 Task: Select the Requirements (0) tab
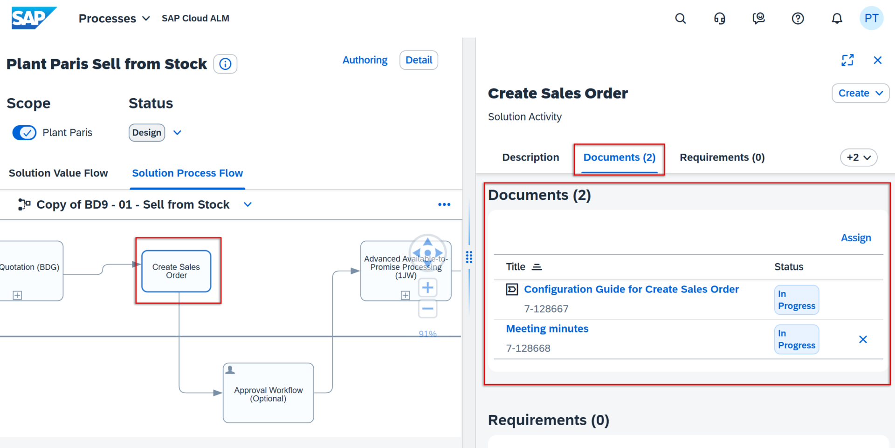[x=722, y=157]
